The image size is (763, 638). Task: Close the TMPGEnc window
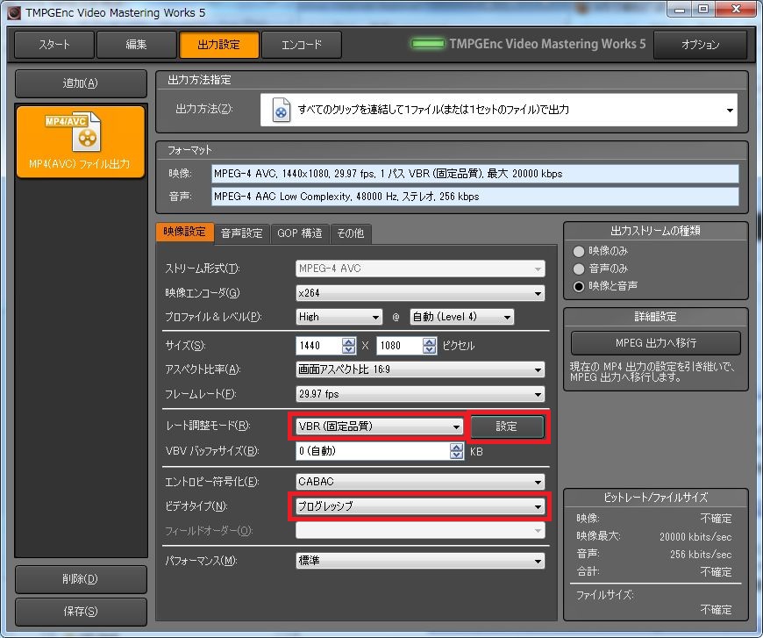coord(736,10)
